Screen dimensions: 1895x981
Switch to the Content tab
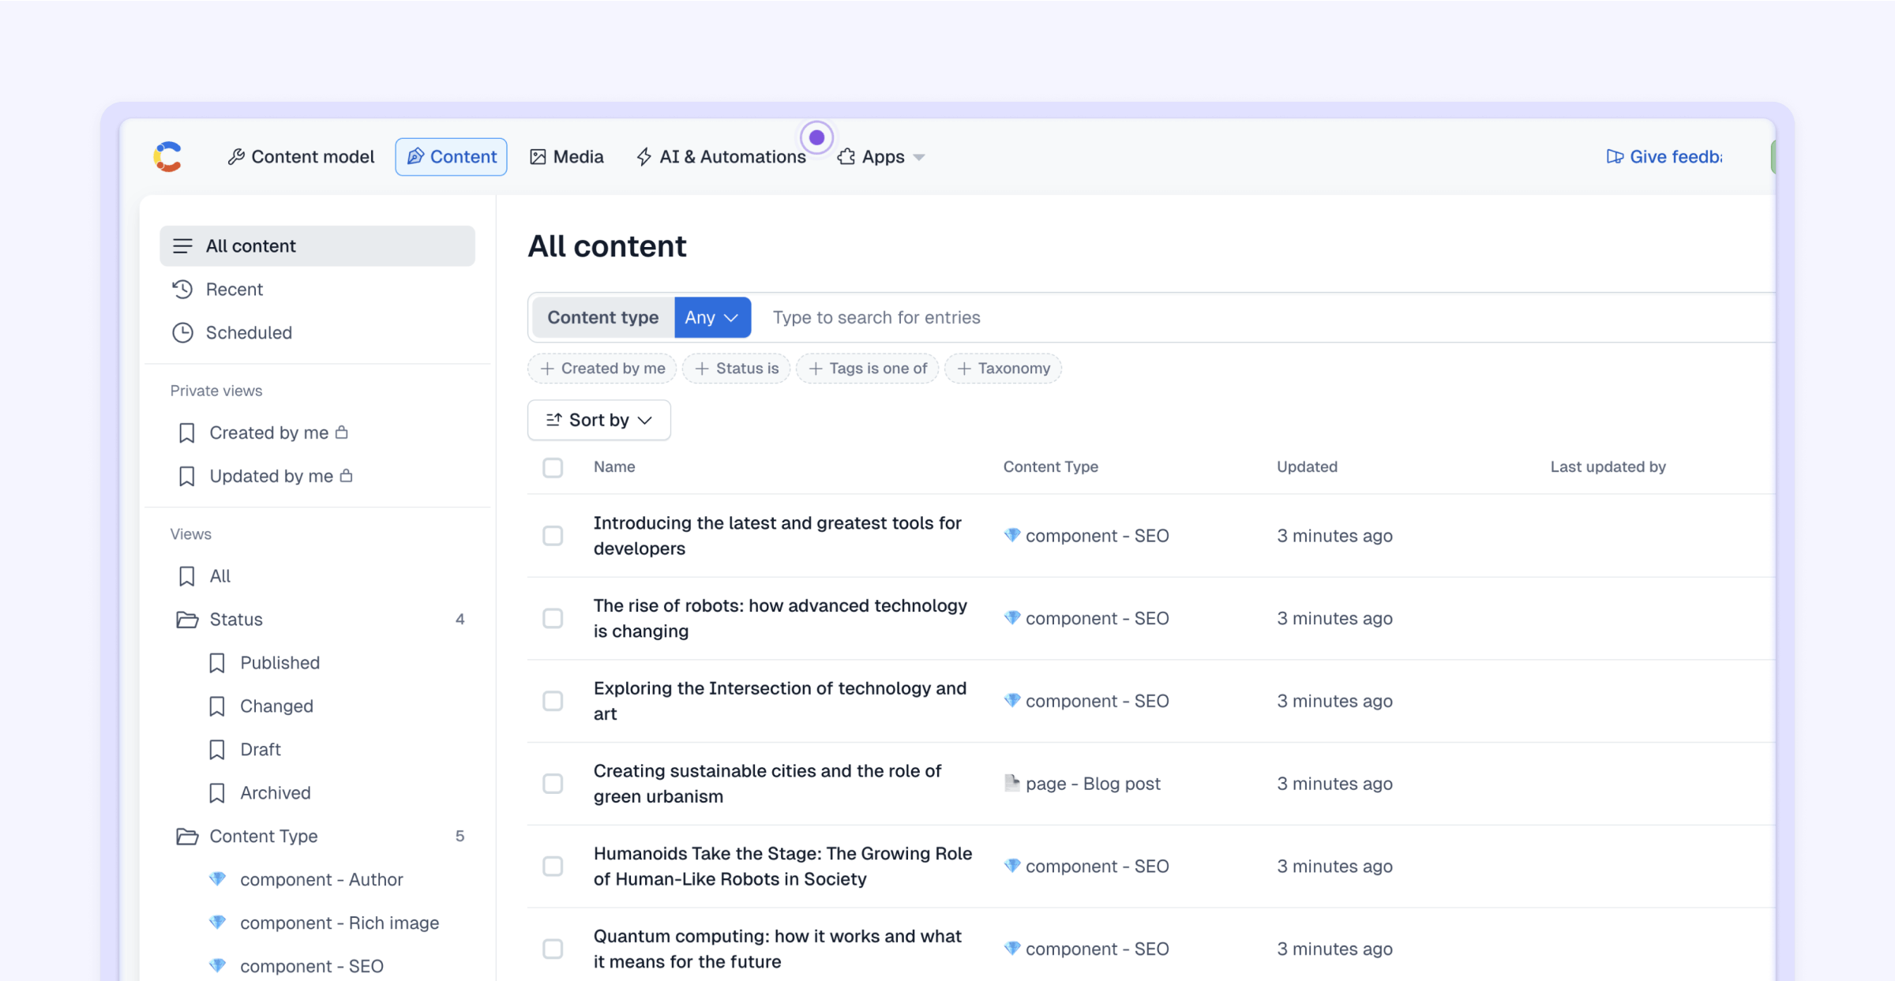coord(451,157)
